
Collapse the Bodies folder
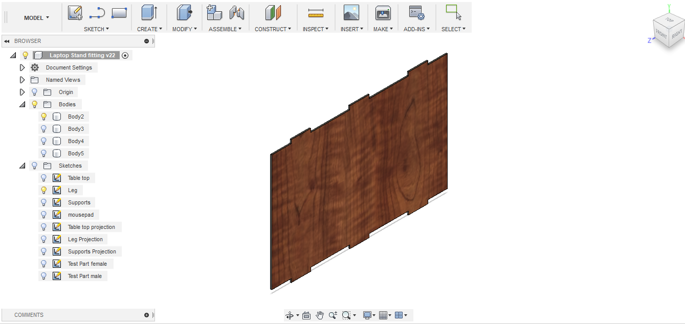click(x=22, y=104)
